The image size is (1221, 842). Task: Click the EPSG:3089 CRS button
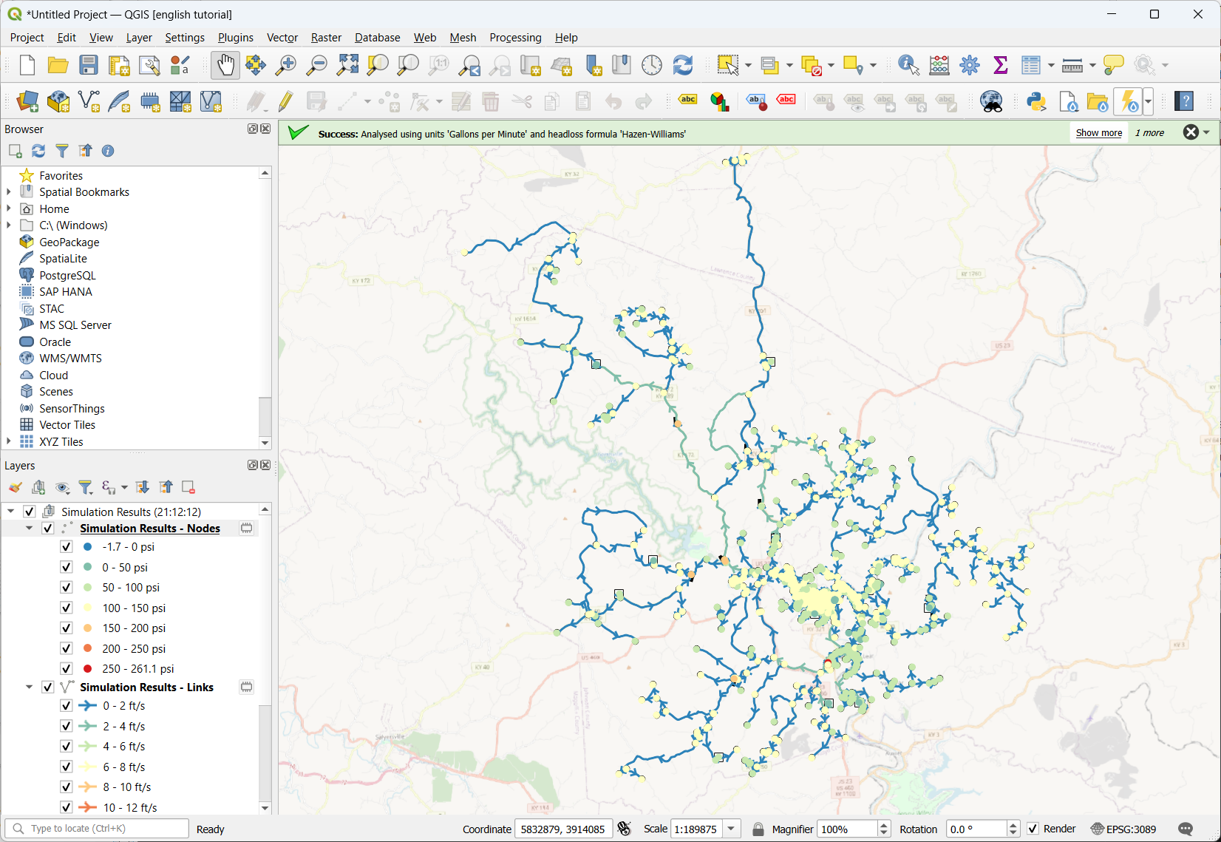point(1123,829)
